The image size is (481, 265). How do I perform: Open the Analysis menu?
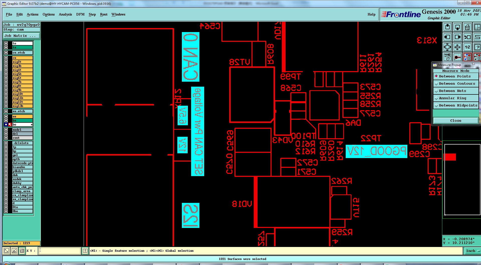click(65, 15)
